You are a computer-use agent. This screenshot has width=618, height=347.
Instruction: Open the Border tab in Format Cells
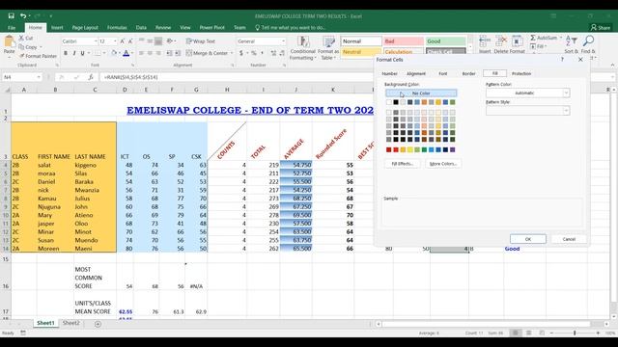click(468, 73)
